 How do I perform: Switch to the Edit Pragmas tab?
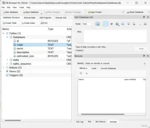[x=45, y=18]
